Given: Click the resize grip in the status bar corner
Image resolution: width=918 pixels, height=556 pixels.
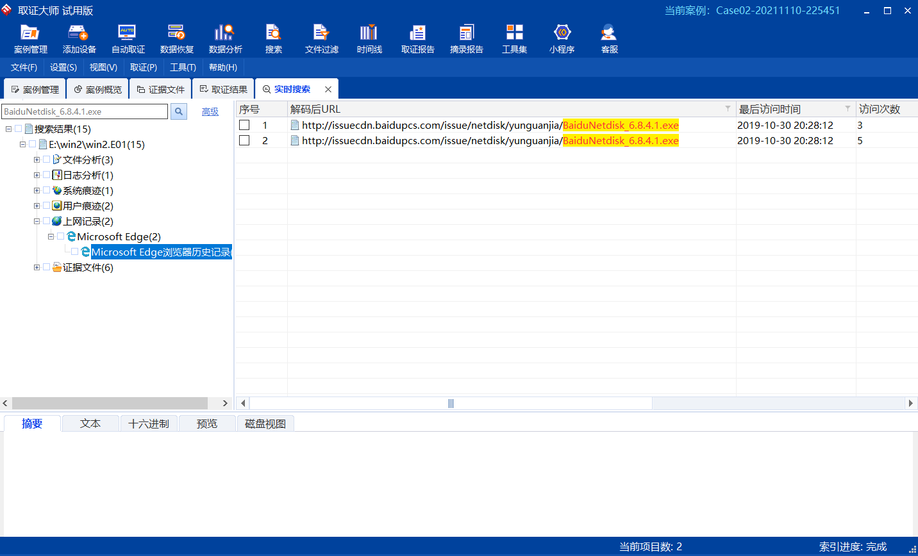Looking at the screenshot, I should (912, 550).
